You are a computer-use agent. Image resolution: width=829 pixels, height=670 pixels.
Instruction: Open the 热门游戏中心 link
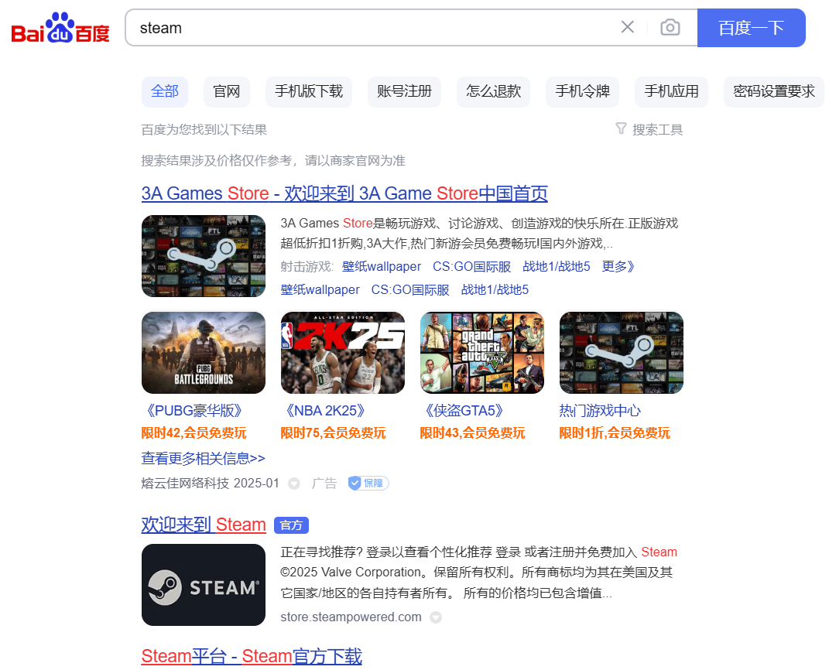tap(600, 411)
